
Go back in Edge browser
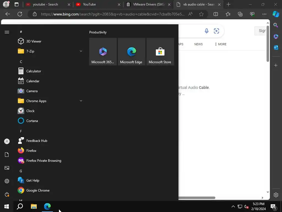click(8, 14)
